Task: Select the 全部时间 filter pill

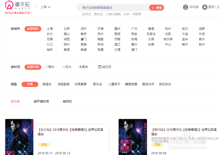Action: [33, 67]
